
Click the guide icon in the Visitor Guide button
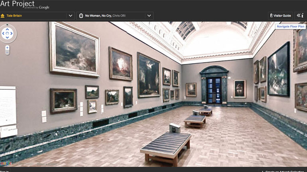tap(272, 15)
